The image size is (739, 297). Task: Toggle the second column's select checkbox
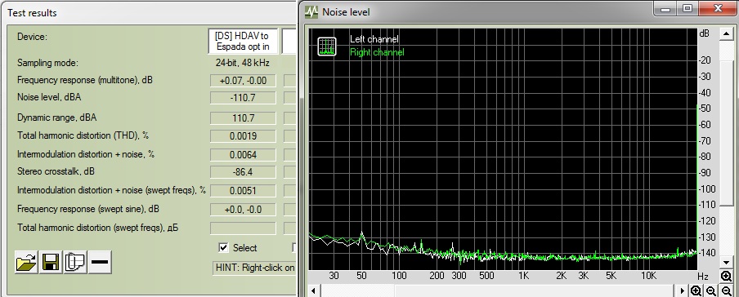293,247
